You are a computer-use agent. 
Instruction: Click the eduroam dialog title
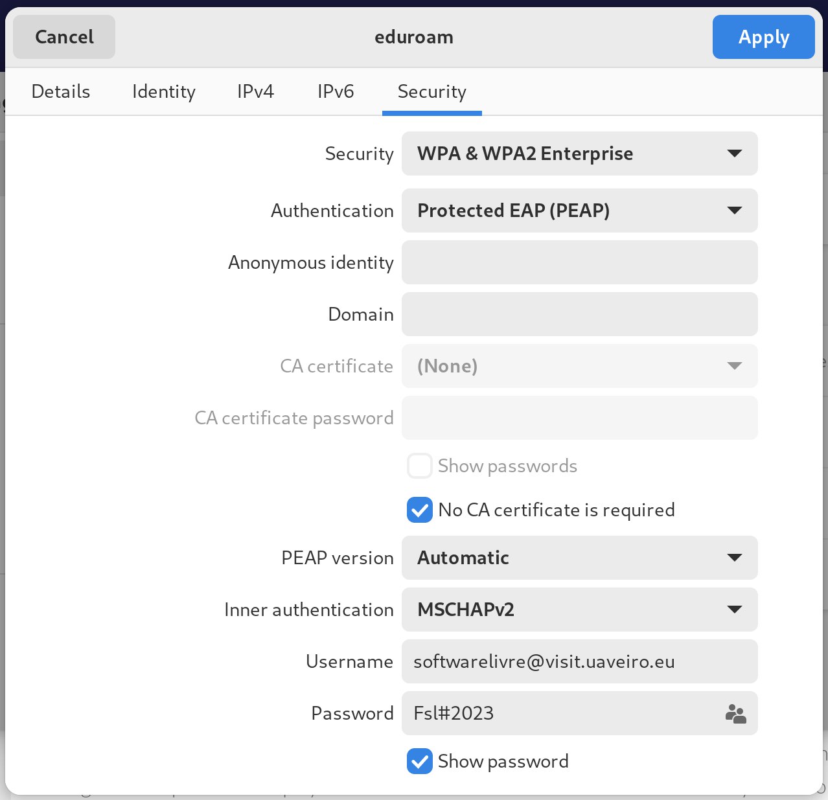pyautogui.click(x=414, y=37)
